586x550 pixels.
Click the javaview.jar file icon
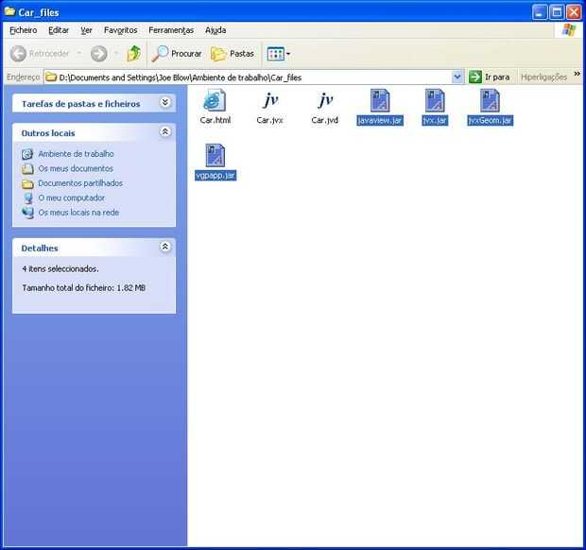(380, 100)
